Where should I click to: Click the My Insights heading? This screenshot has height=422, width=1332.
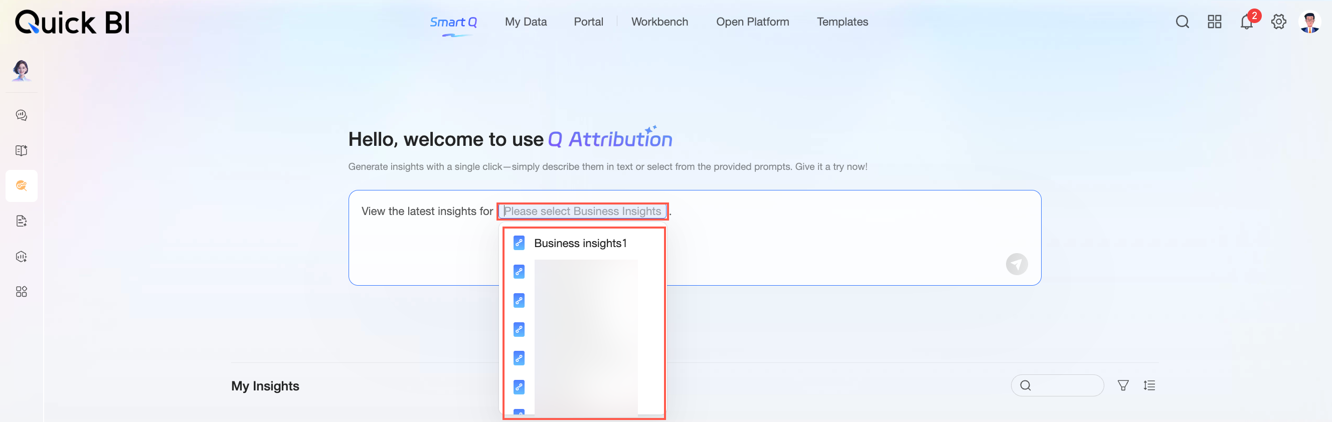(265, 386)
